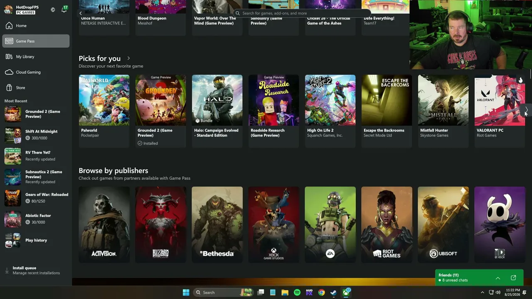This screenshot has width=532, height=299.
Task: Browse the Ubisoft publisher tile
Action: [443, 225]
